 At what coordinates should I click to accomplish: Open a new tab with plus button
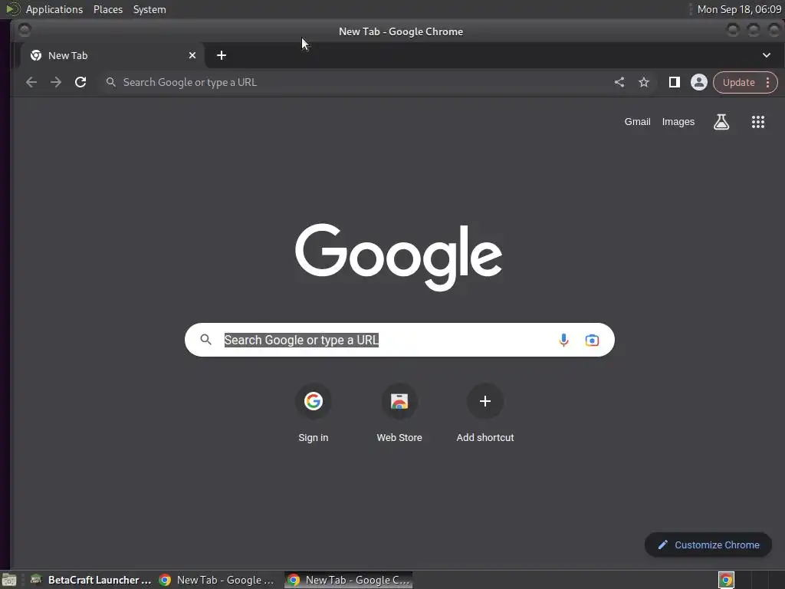(x=222, y=55)
